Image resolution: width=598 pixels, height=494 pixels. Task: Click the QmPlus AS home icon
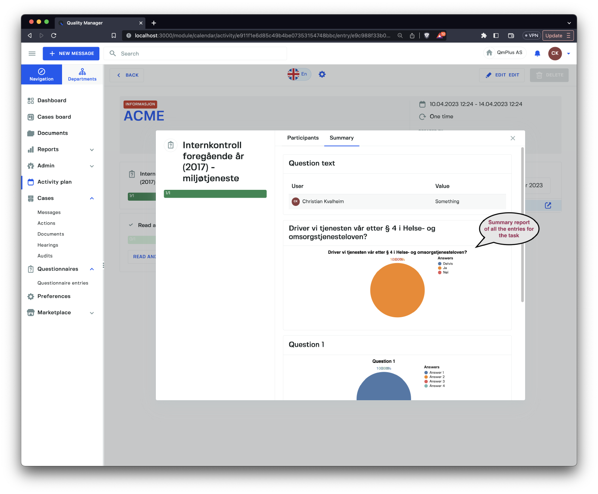click(489, 53)
